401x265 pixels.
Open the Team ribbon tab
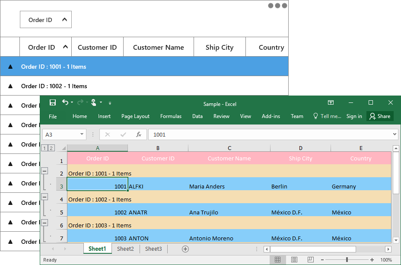click(x=297, y=116)
